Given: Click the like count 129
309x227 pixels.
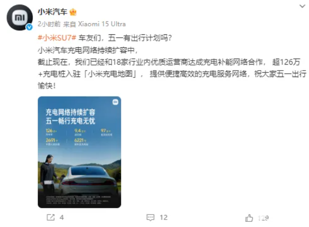Looking at the screenshot, I should coord(263,218).
